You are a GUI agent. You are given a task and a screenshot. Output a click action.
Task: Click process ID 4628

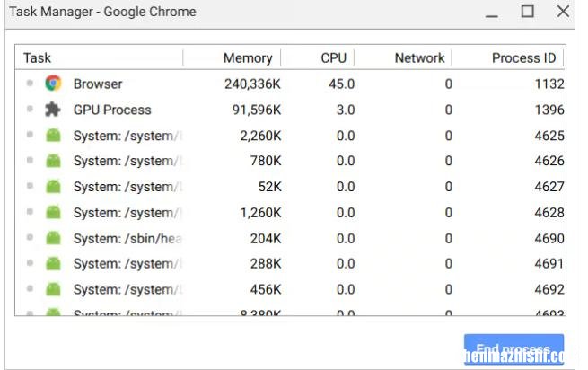click(549, 213)
